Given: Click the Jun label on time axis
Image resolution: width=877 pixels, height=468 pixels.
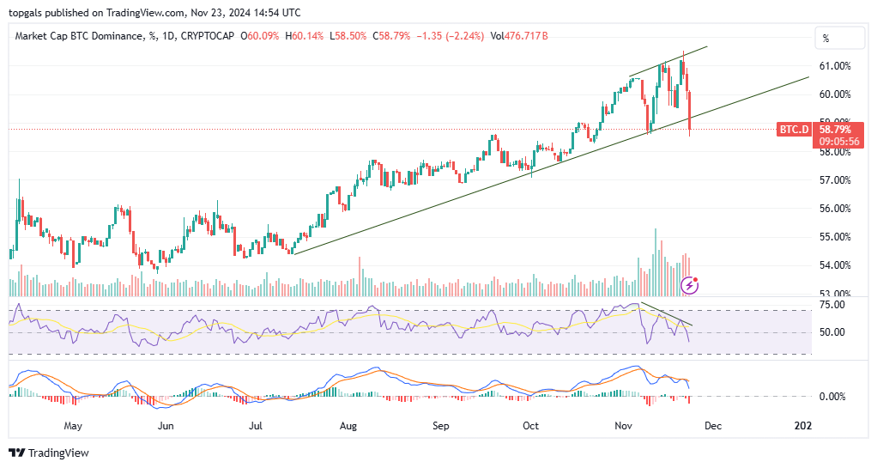Looking at the screenshot, I should coord(166,426).
